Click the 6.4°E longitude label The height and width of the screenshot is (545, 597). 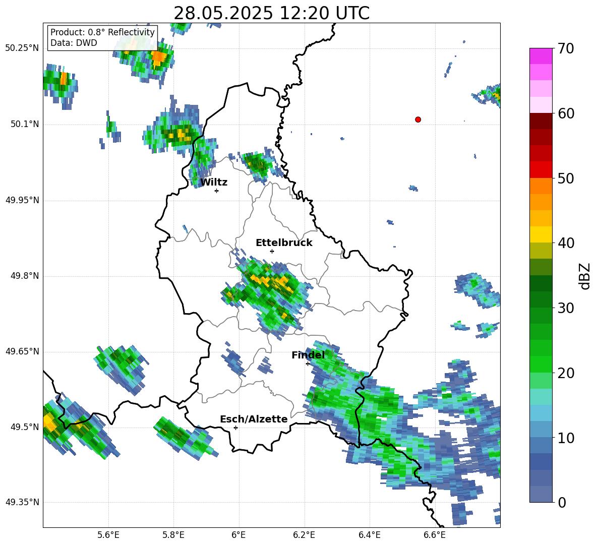[369, 535]
